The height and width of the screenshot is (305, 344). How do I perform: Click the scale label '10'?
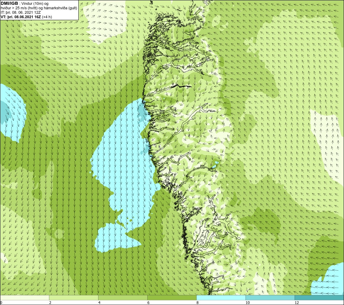point(248,303)
